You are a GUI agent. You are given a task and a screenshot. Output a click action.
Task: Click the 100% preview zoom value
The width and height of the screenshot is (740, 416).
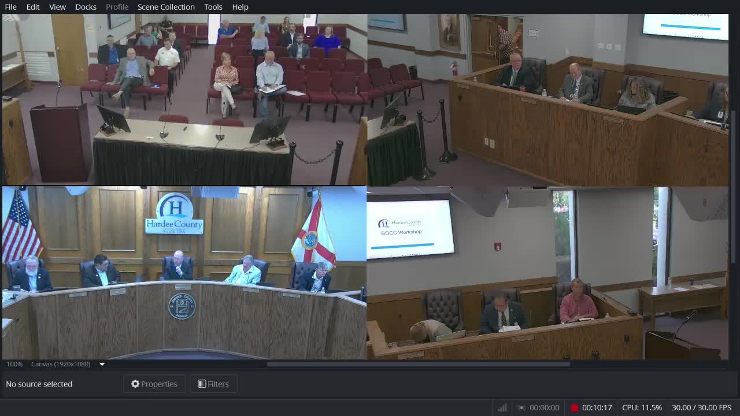click(x=14, y=364)
